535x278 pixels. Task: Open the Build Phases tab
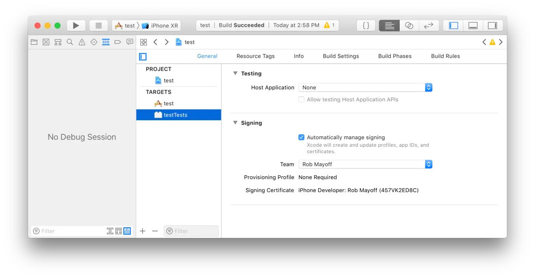[x=395, y=56]
